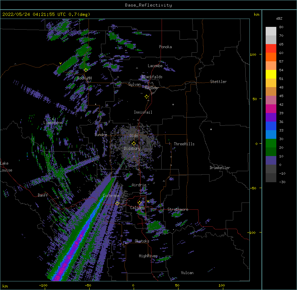Click the Base_Reflectivity title

[148, 5]
